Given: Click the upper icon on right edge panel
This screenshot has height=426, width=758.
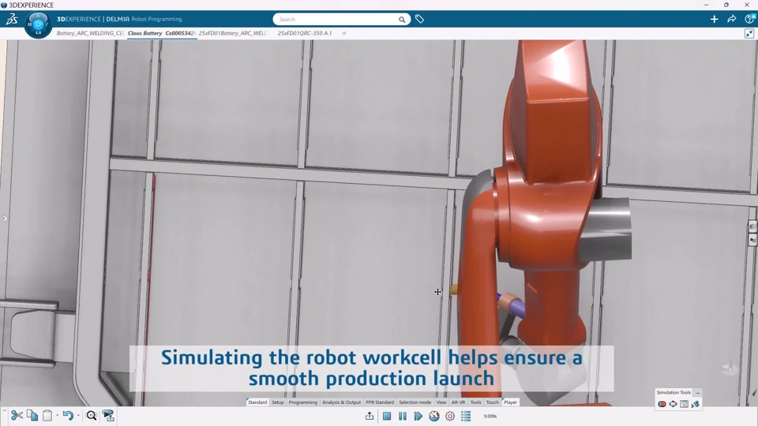Looking at the screenshot, I should 752,226.
